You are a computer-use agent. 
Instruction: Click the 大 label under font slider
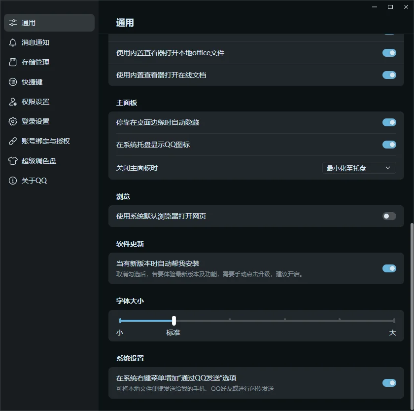click(x=393, y=333)
